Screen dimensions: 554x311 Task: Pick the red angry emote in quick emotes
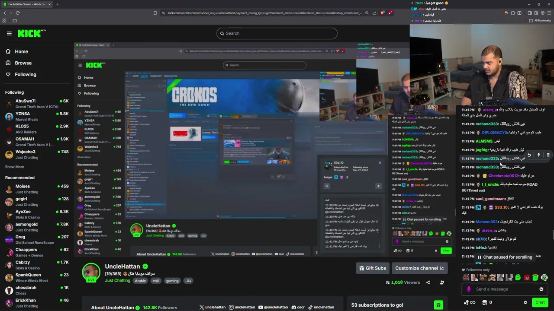point(527,278)
